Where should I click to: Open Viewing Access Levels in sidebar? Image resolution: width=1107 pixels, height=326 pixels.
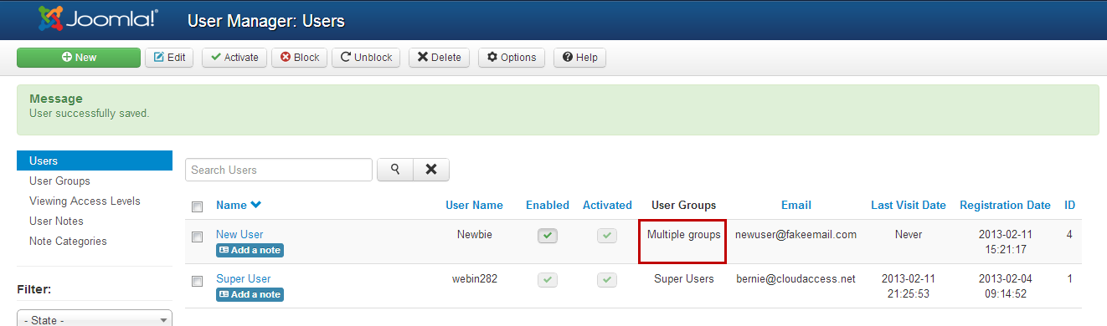(x=85, y=201)
